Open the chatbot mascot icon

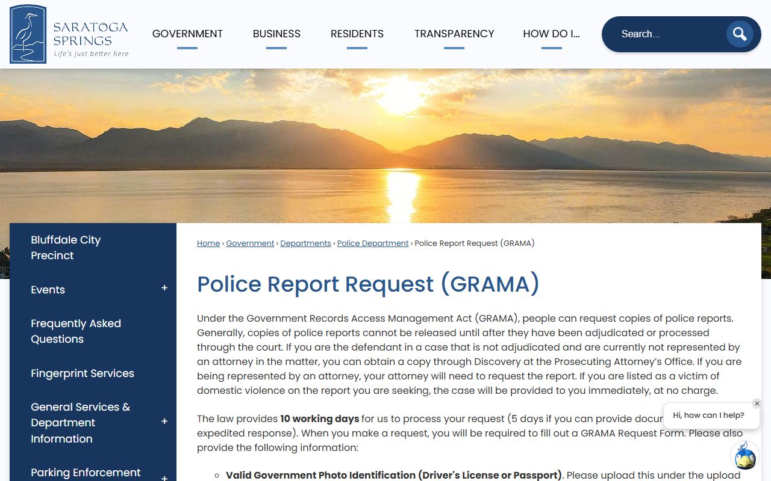pos(744,455)
